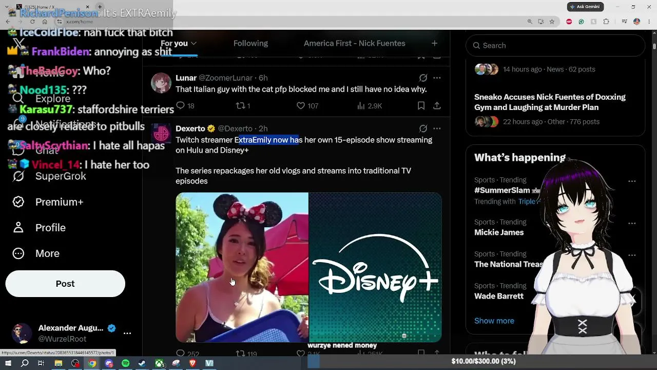
Task: Bookmark Lunar's post
Action: (x=421, y=106)
